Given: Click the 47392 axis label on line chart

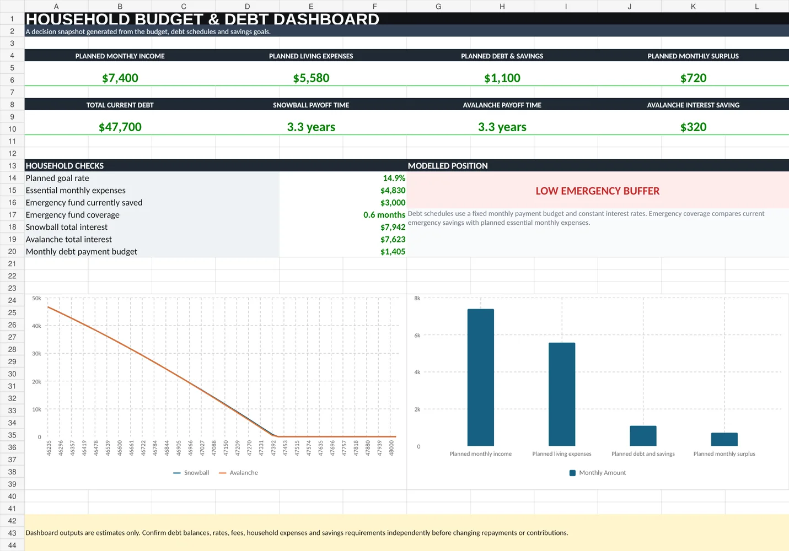Looking at the screenshot, I should [273, 448].
